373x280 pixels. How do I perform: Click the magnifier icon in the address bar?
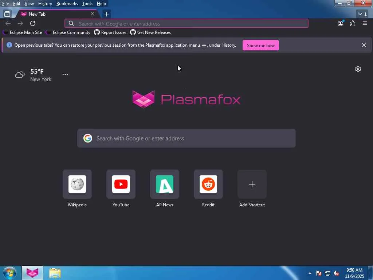click(71, 23)
